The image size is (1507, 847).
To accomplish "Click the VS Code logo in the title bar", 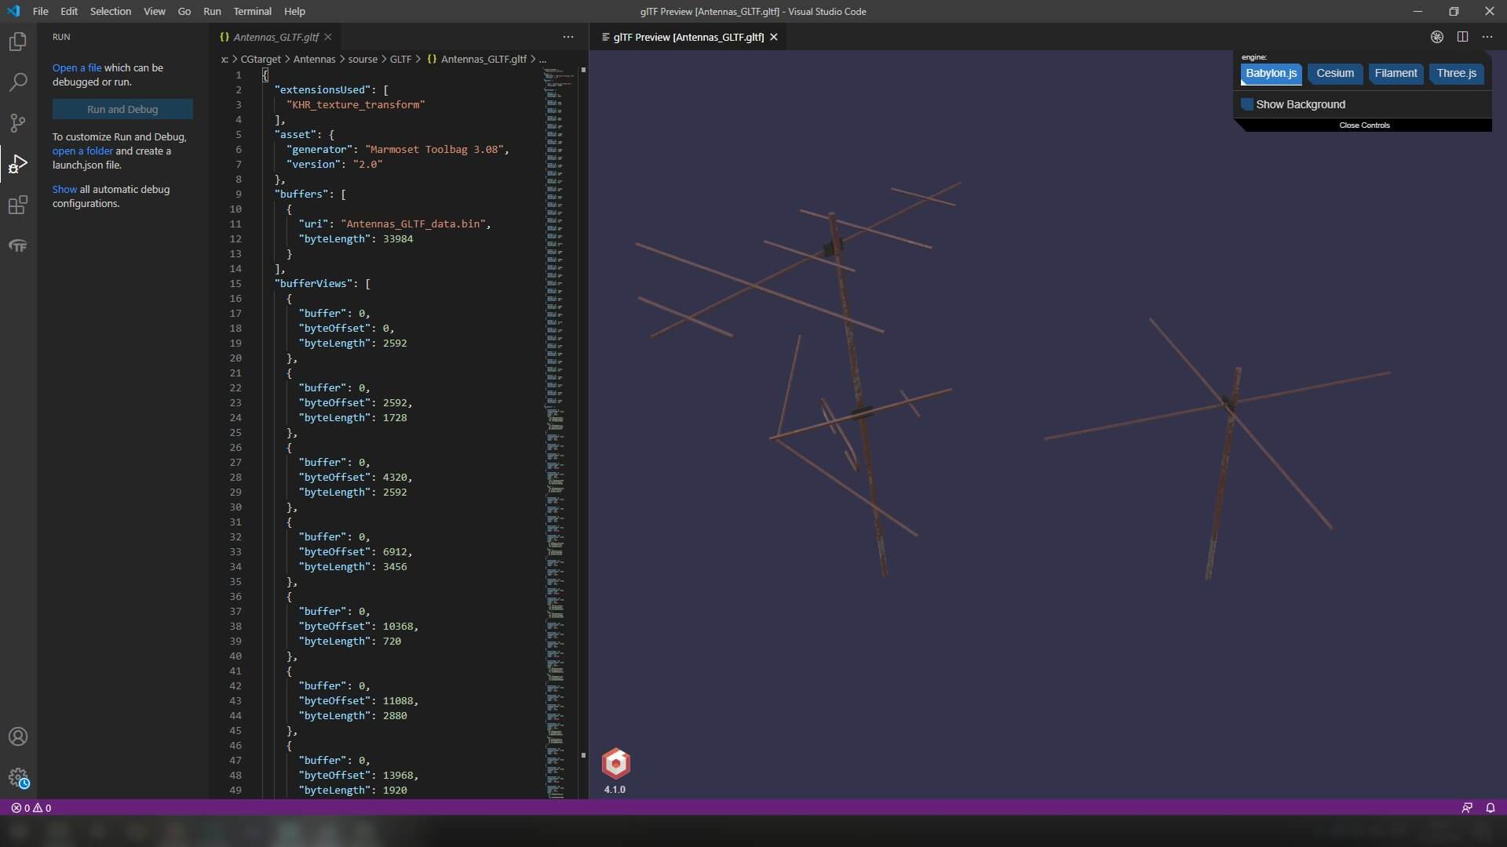I will pyautogui.click(x=13, y=11).
